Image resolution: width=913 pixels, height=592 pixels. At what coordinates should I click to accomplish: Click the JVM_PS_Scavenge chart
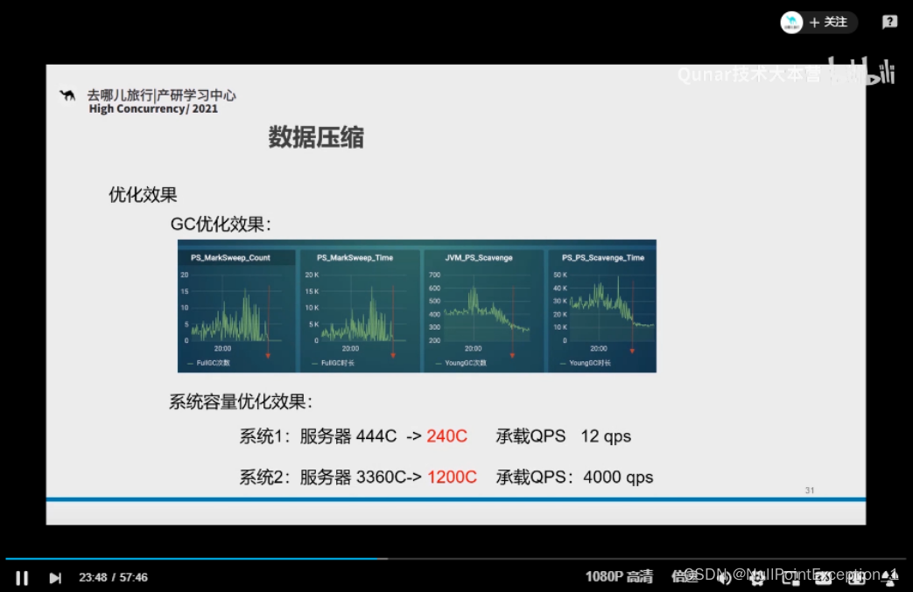483,310
